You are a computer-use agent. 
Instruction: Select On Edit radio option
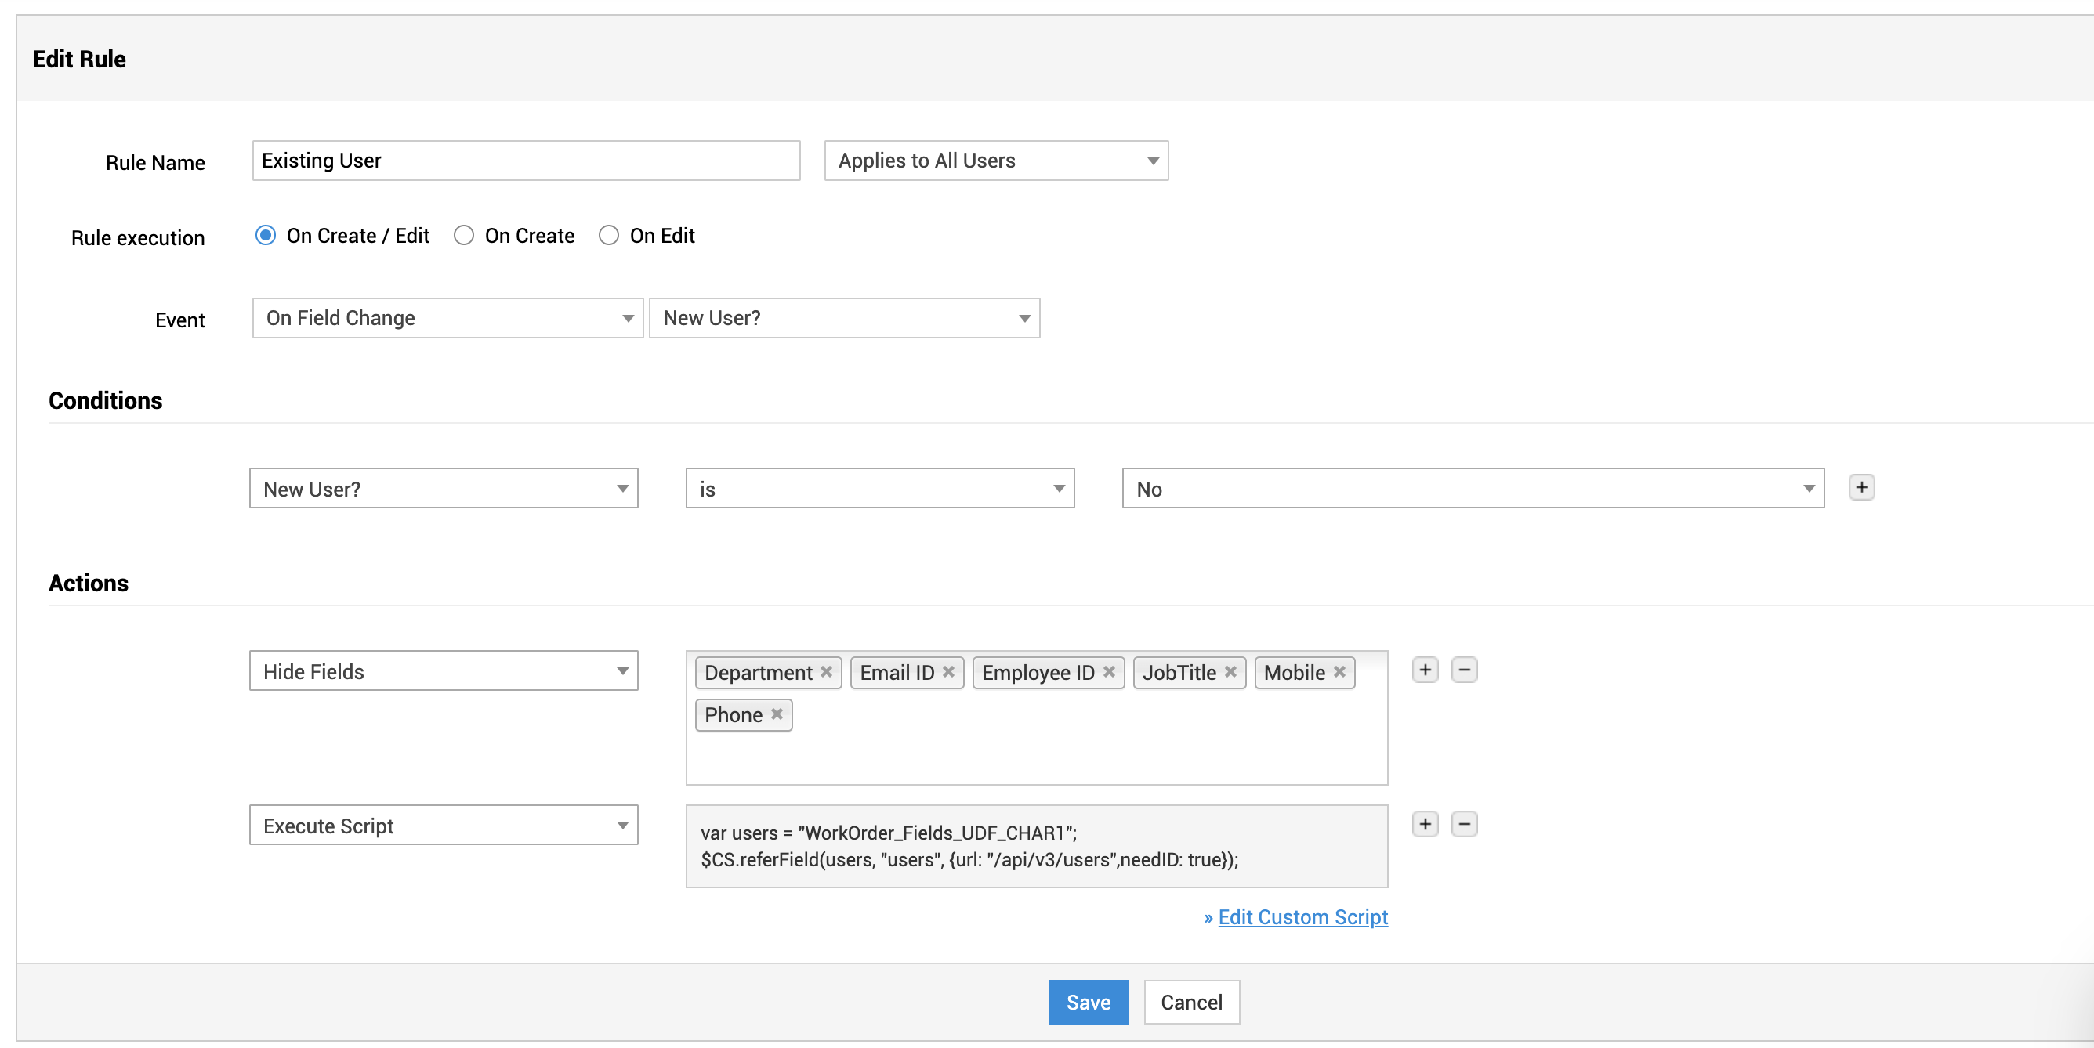point(608,236)
